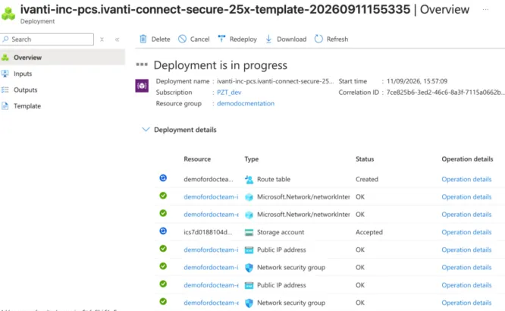
Task: Click the in-progress status icon for Storage account row
Action: (163, 231)
